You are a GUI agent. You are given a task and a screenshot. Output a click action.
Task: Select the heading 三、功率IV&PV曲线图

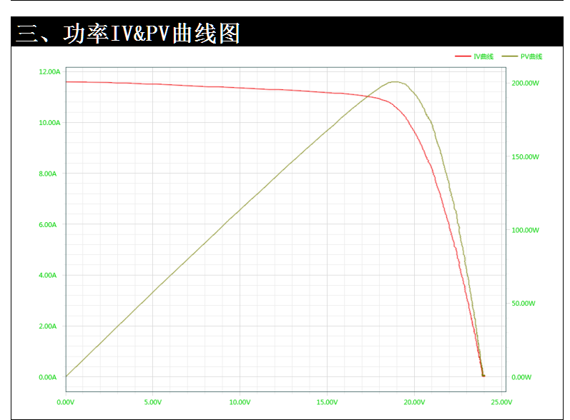[127, 33]
